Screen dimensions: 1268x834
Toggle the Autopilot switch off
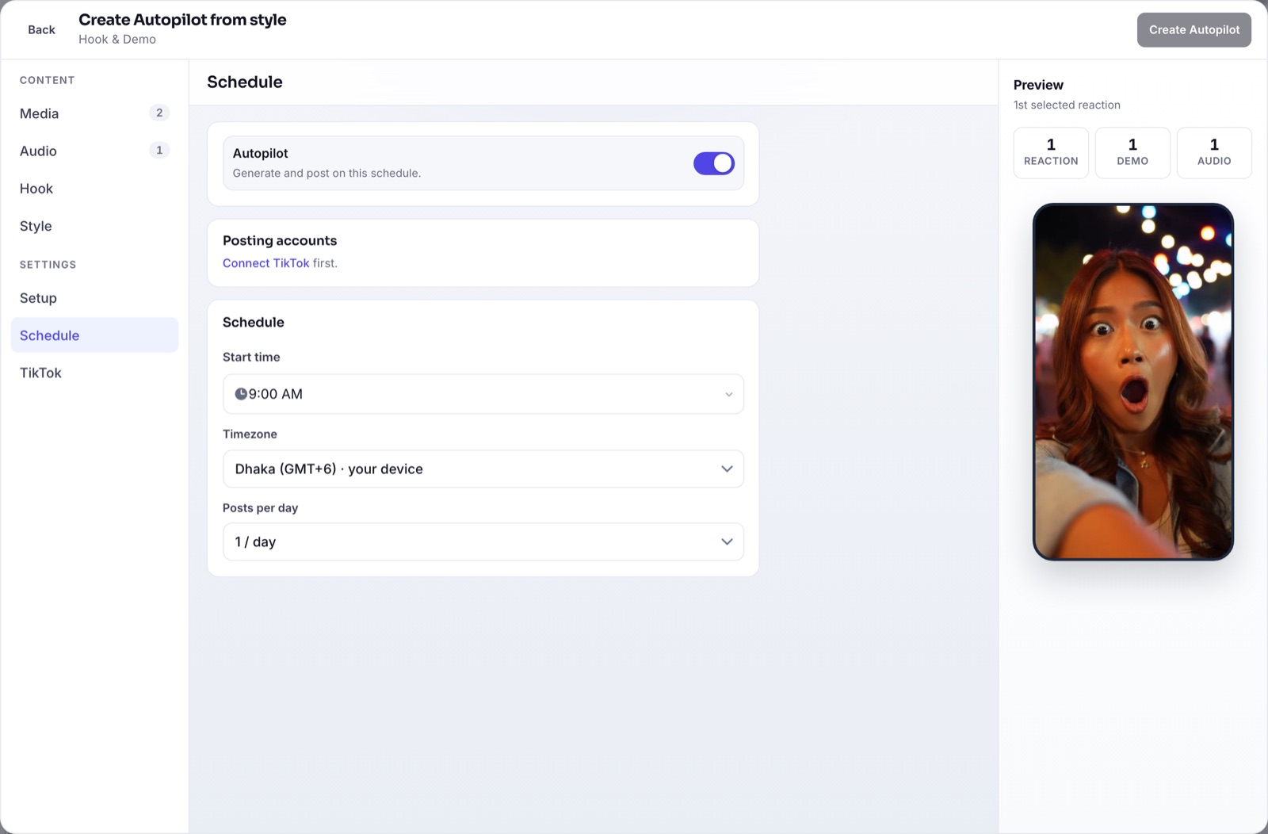(x=714, y=163)
